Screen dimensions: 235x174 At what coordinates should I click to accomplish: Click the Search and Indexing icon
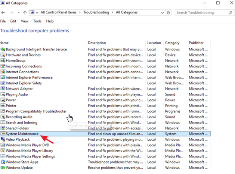point(3,122)
